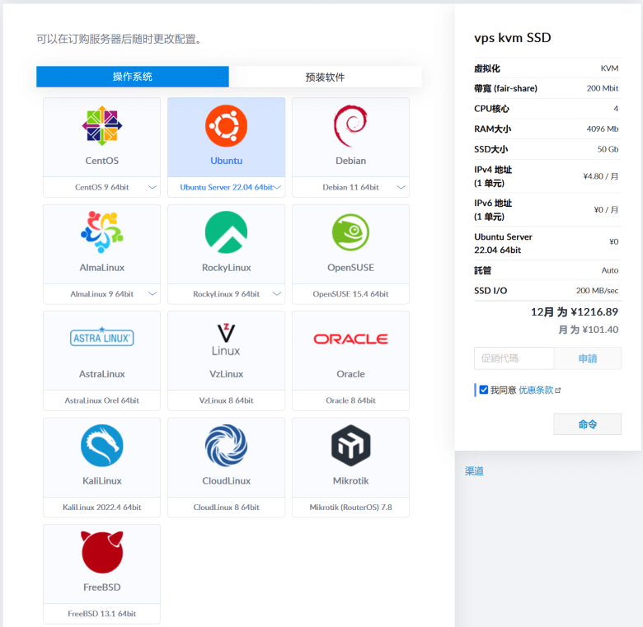Expand the RockyLinux 9 64bit version dropdown
643x627 pixels.
point(277,294)
